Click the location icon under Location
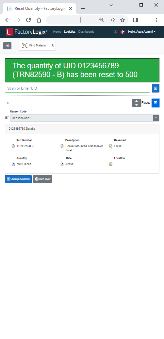This screenshot has width=164, height=339. [111, 164]
